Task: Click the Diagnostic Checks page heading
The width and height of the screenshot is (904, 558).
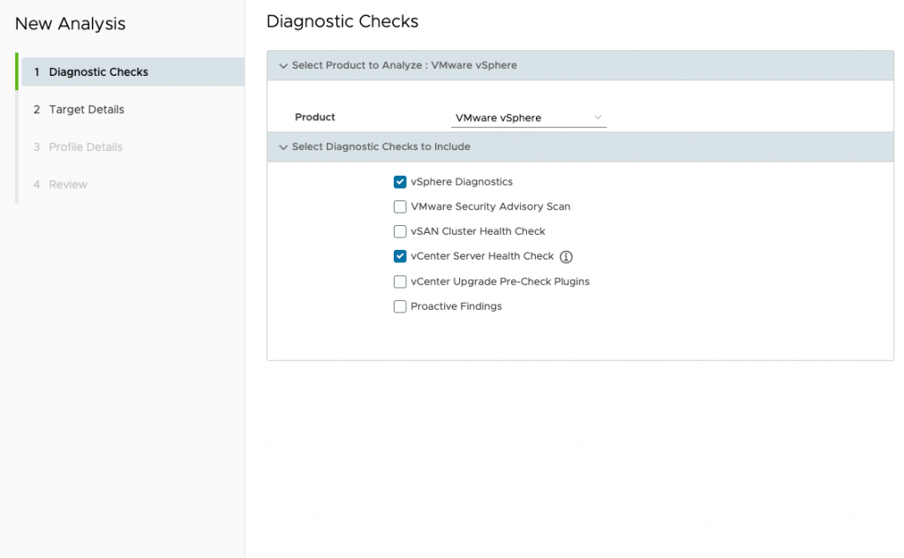Action: (x=343, y=21)
